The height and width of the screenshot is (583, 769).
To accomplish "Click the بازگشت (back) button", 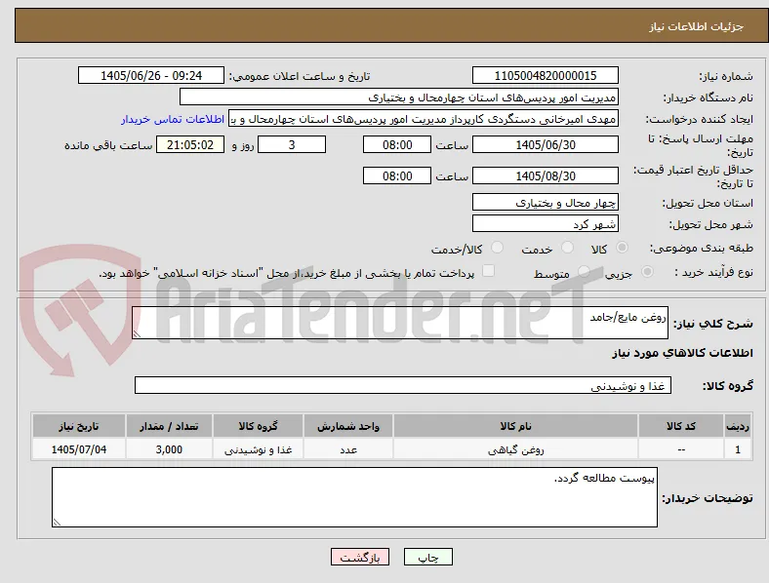I will (359, 557).
